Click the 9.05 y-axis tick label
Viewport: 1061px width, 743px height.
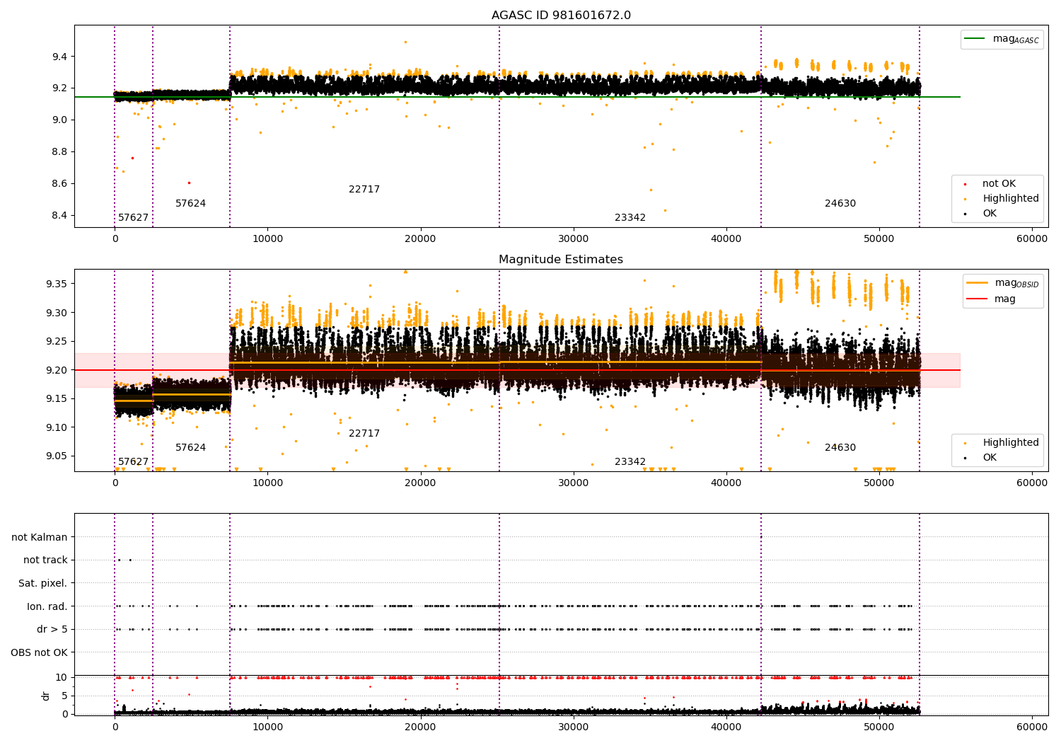pyautogui.click(x=57, y=456)
